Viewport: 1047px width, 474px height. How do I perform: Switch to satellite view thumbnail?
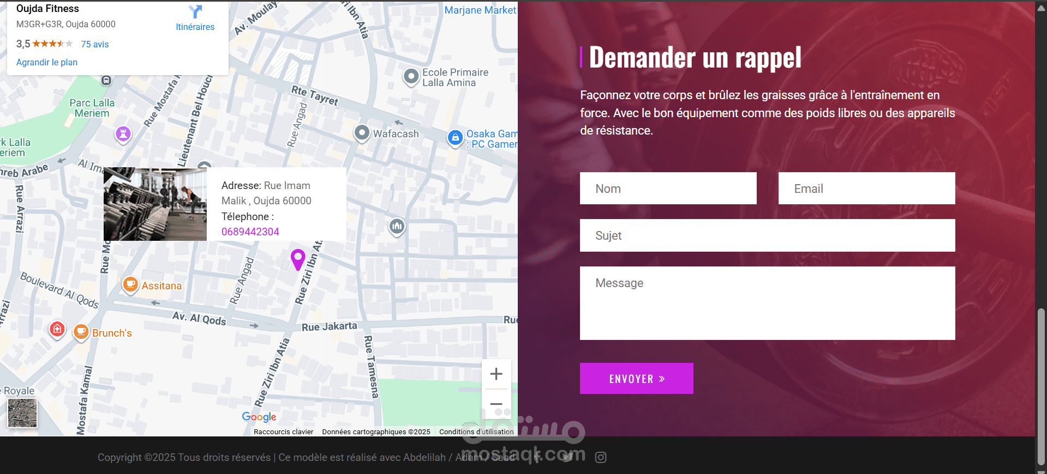click(x=22, y=412)
